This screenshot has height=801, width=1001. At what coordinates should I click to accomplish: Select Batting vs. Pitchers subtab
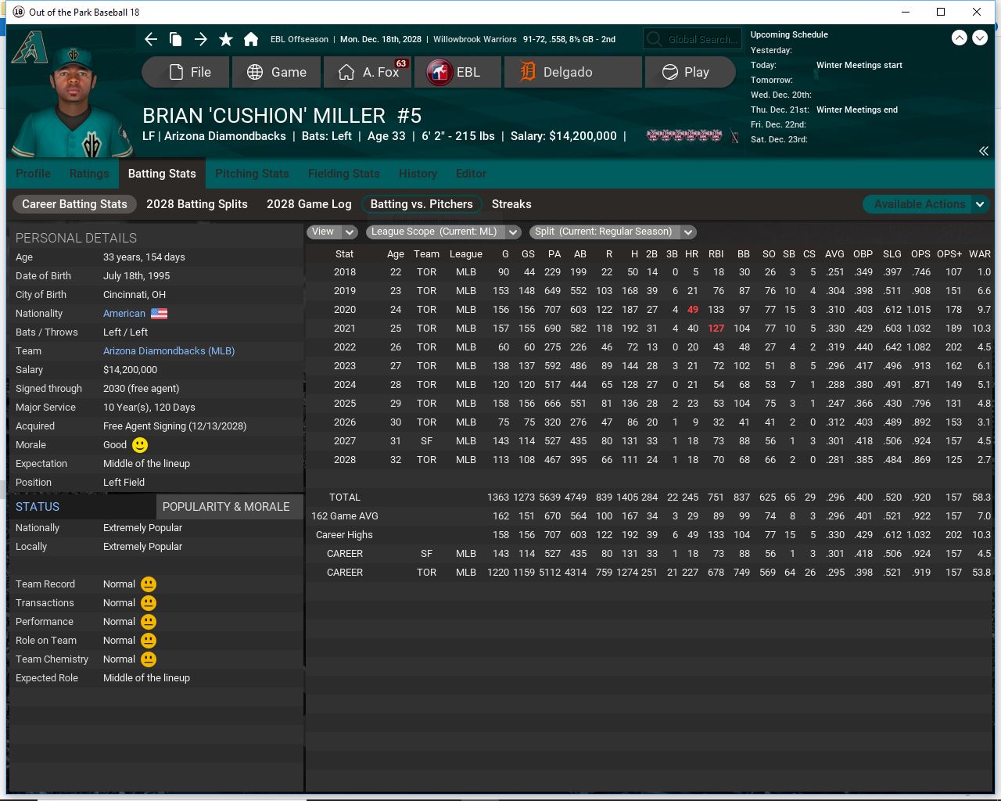point(422,204)
